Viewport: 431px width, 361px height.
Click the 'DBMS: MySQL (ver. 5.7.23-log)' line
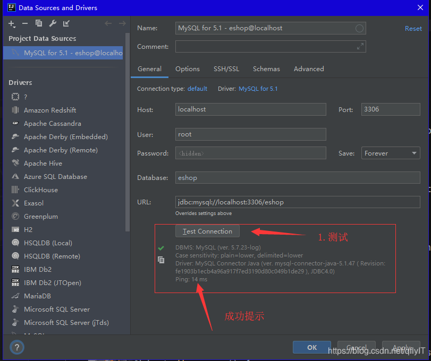tap(218, 247)
